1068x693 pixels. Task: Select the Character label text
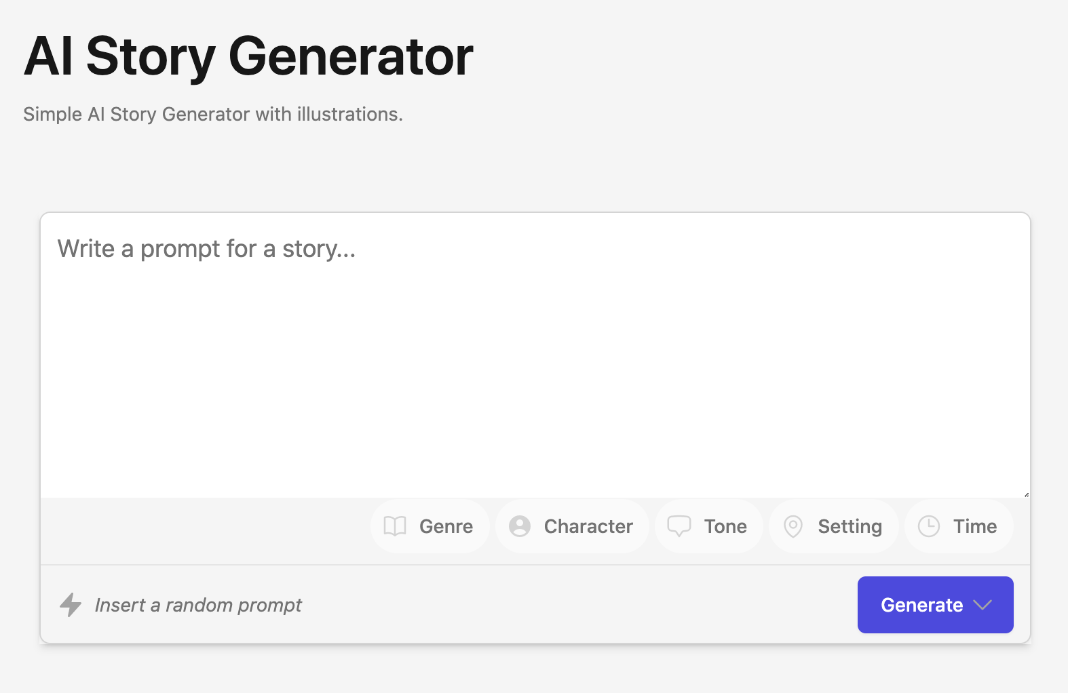click(588, 526)
